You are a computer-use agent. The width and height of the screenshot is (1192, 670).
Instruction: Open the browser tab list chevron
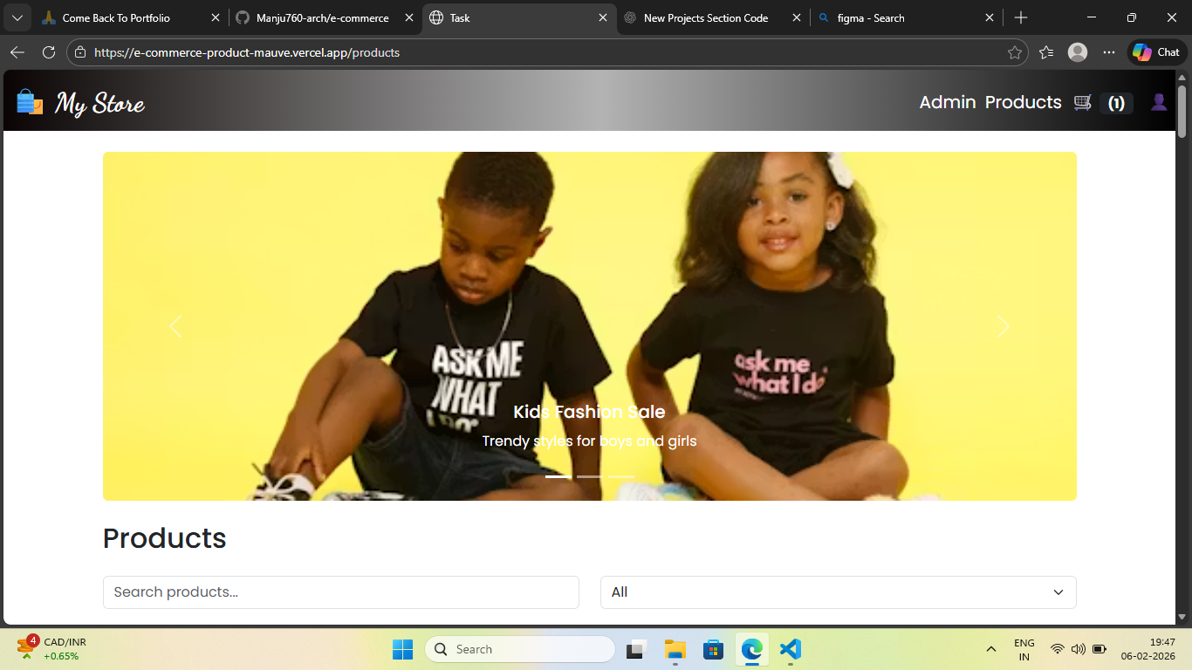[x=17, y=17]
